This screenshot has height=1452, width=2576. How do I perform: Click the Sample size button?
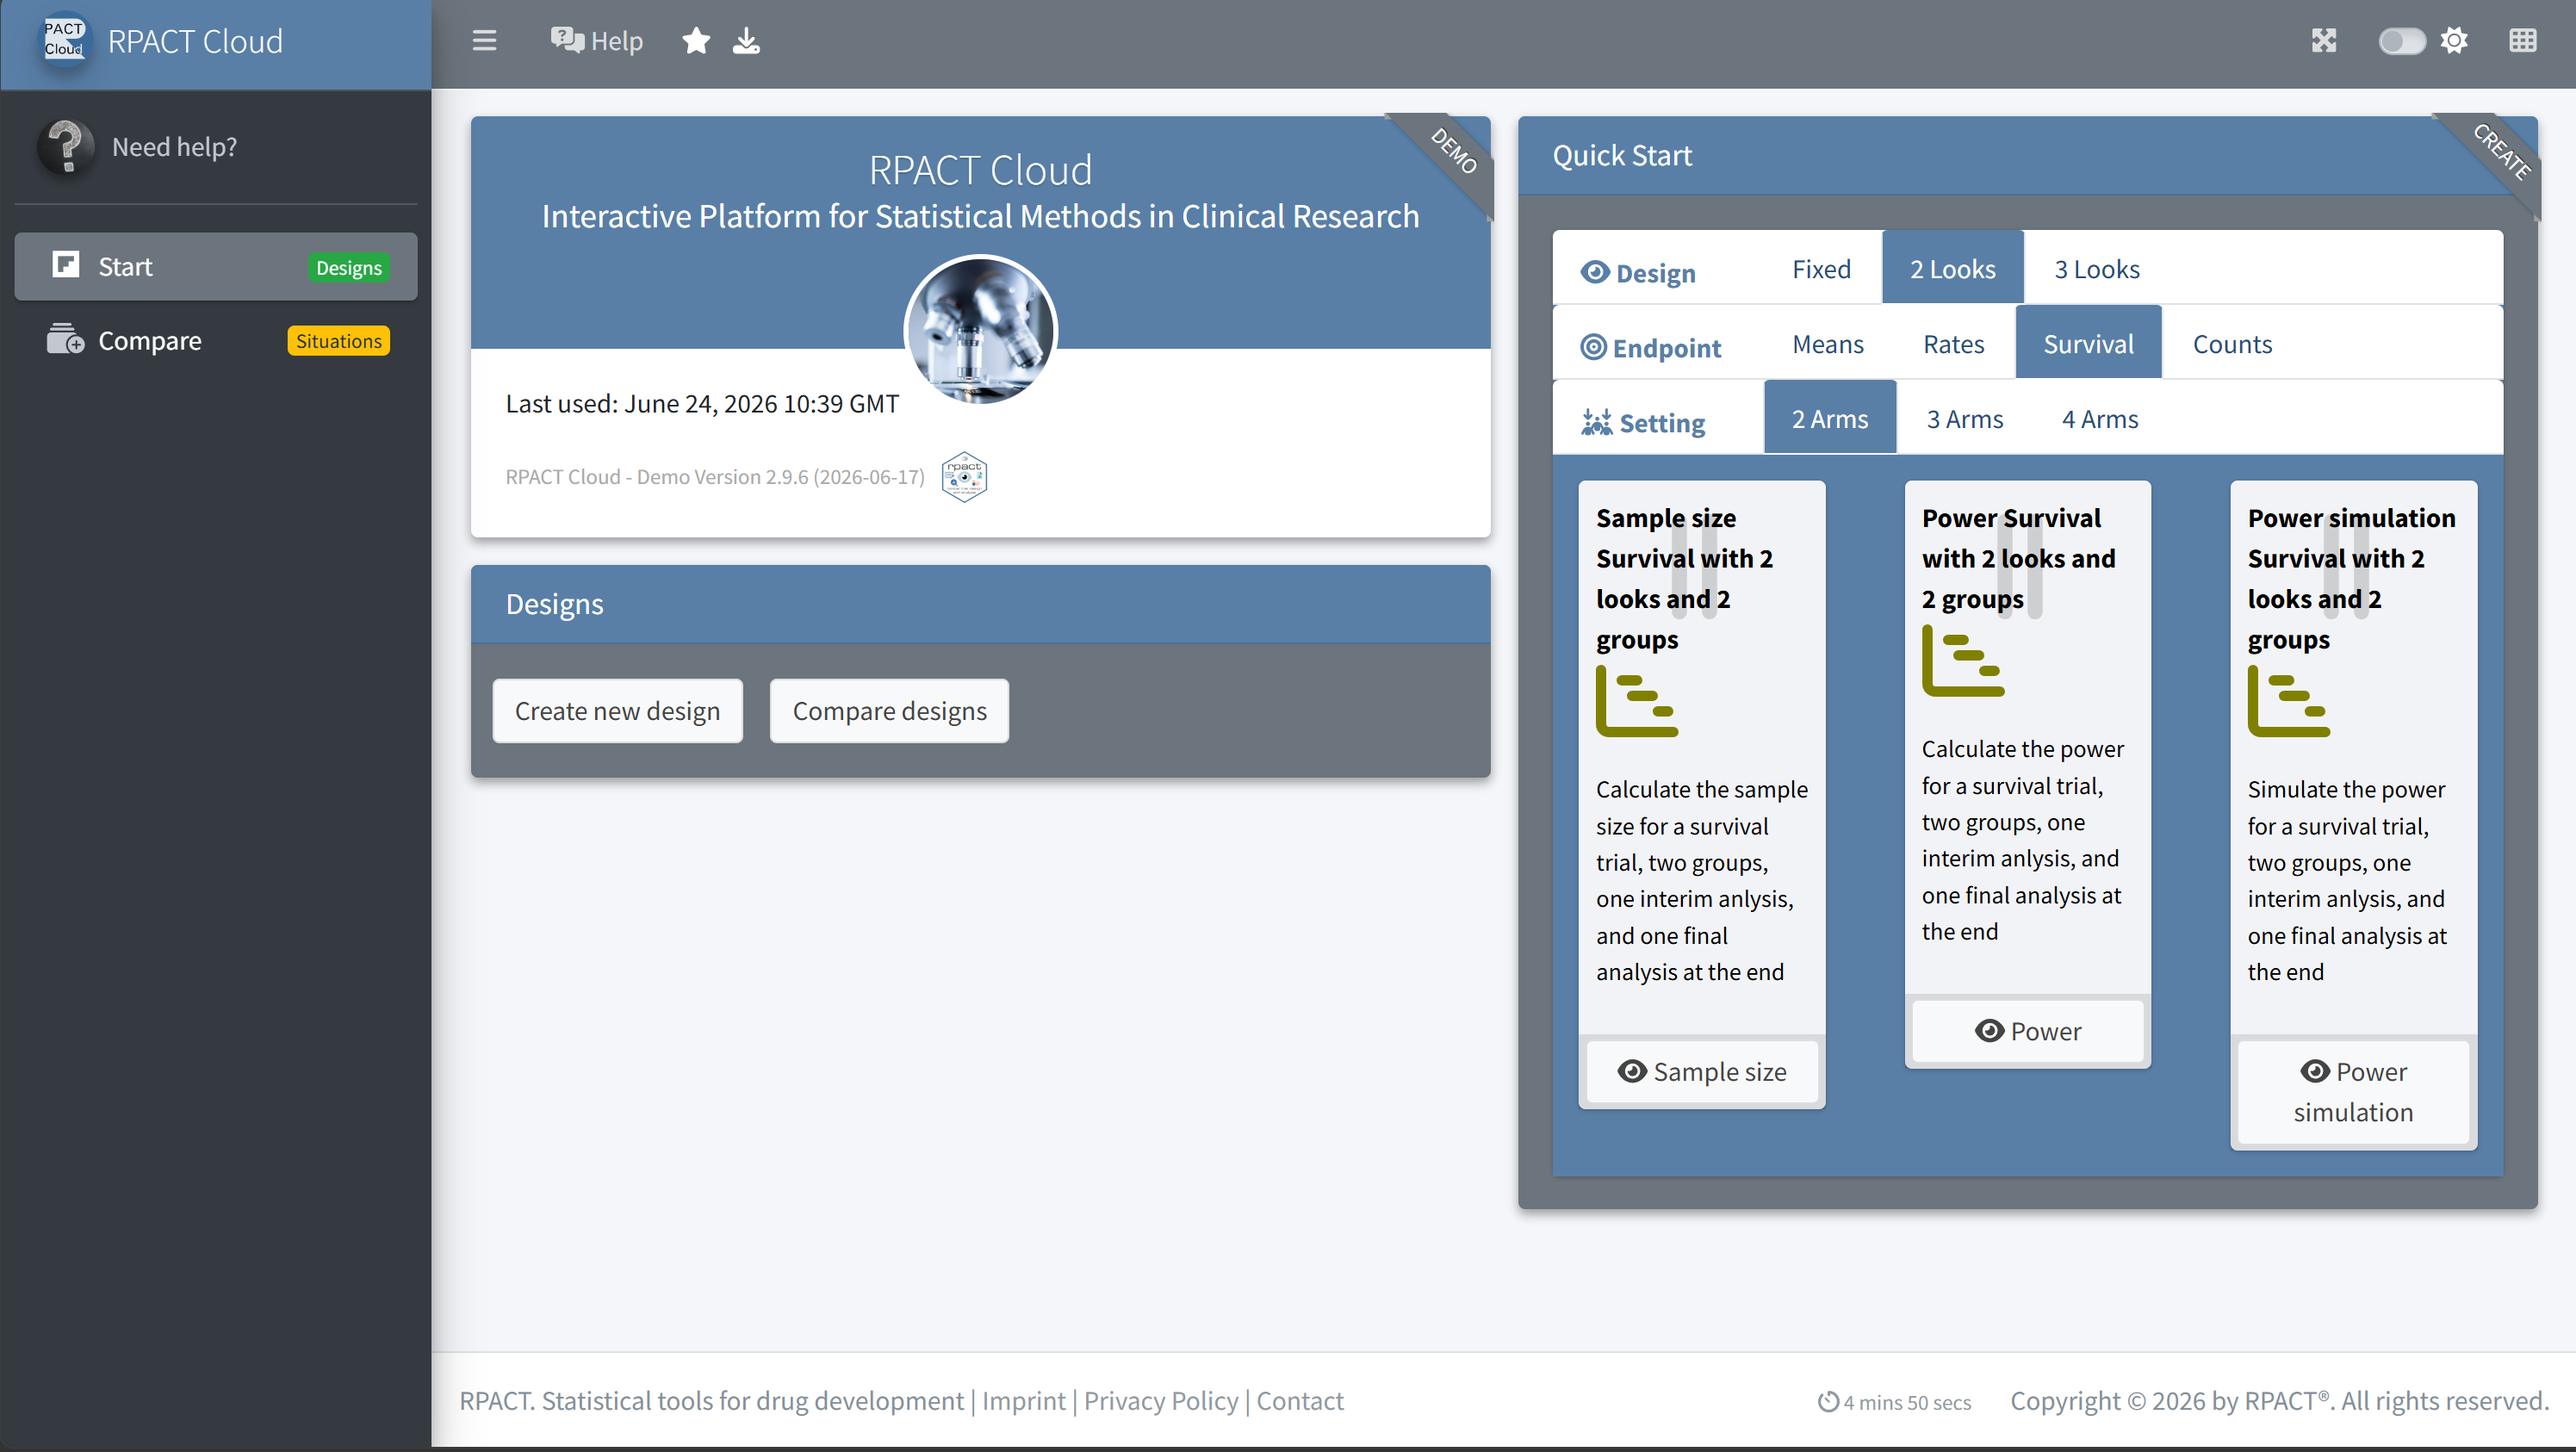[1702, 1072]
